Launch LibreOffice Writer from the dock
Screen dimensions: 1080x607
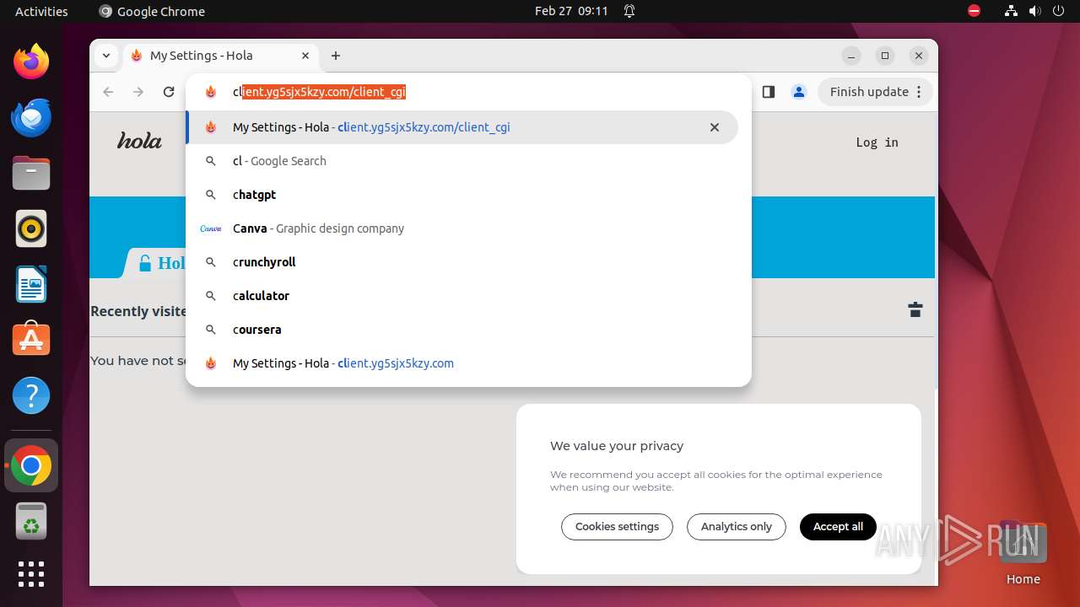click(x=31, y=284)
